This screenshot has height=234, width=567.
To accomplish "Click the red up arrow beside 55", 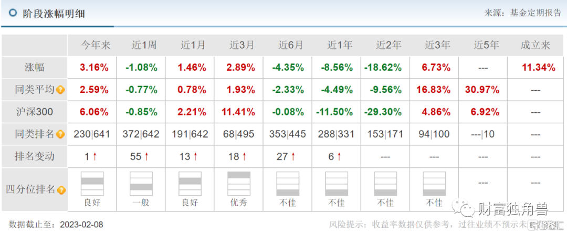I will [x=146, y=157].
